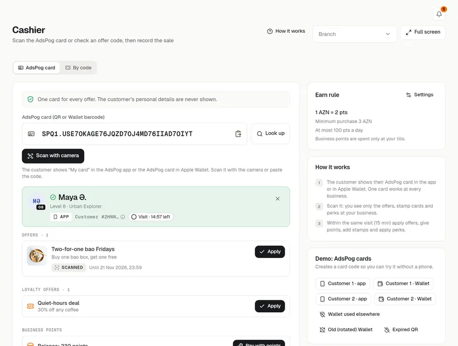The width and height of the screenshot is (458, 346).
Task: Try the Old (rotated) Wallet demo
Action: (x=346, y=329)
